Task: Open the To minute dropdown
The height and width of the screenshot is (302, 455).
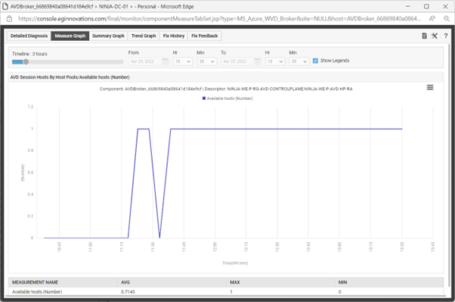Action: tap(299, 61)
